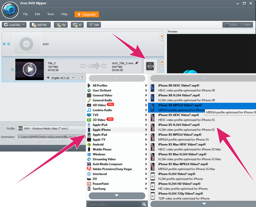The height and width of the screenshot is (207, 256).
Task: Click the 3D toolbar button
Action: pos(77,25)
